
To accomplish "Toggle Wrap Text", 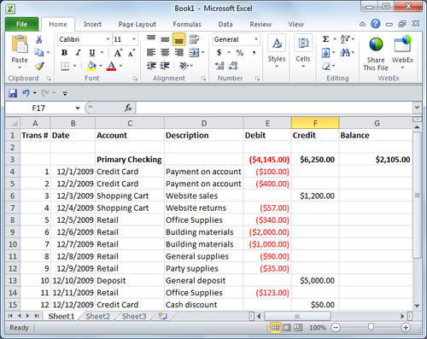I will (194, 39).
